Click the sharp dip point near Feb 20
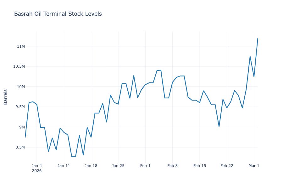 (219, 126)
